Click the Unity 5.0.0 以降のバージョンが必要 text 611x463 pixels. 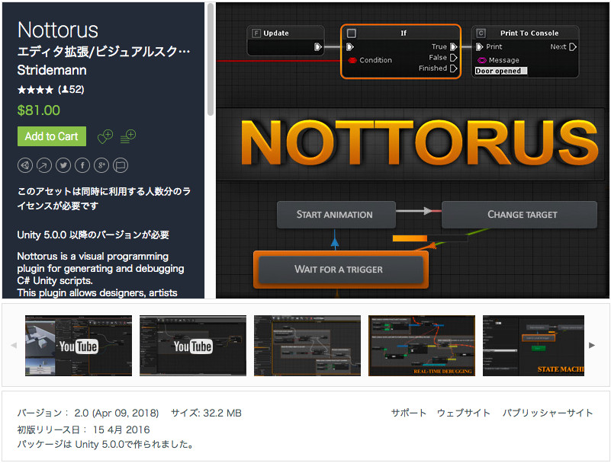tap(93, 235)
